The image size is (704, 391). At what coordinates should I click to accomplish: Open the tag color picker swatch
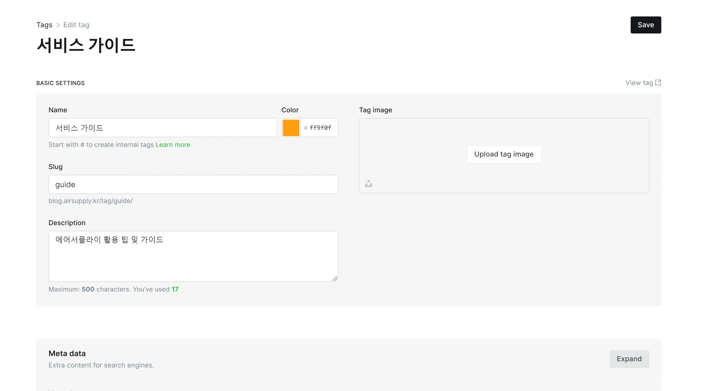(291, 128)
